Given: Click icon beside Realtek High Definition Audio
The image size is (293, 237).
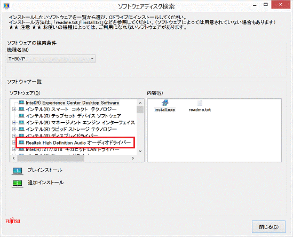Looking at the screenshot, I should (x=21, y=143).
